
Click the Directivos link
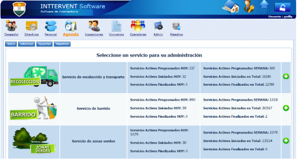[x=32, y=35]
